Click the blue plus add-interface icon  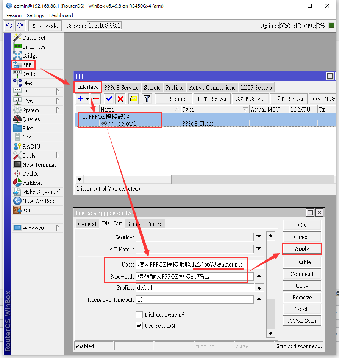[x=81, y=99]
